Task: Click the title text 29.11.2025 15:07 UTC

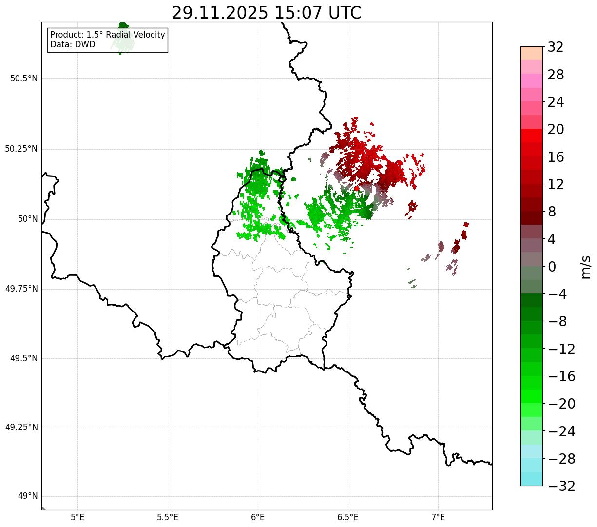Action: pyautogui.click(x=267, y=13)
